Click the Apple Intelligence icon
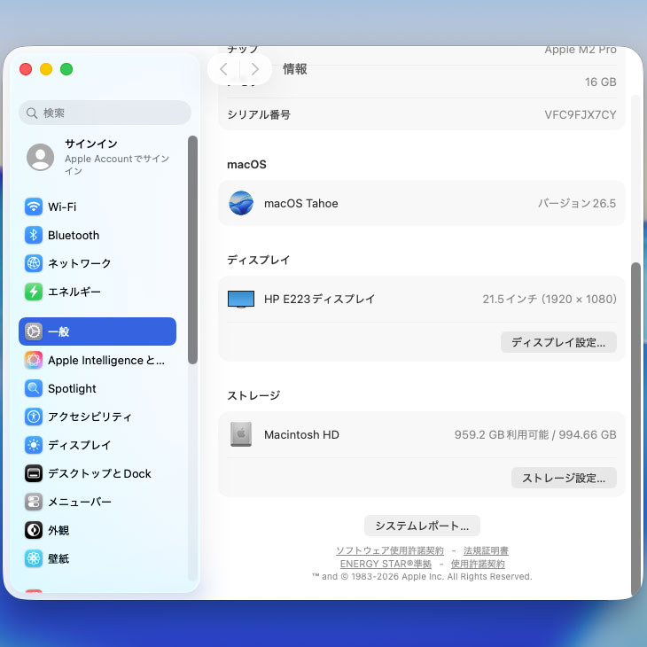 [34, 360]
